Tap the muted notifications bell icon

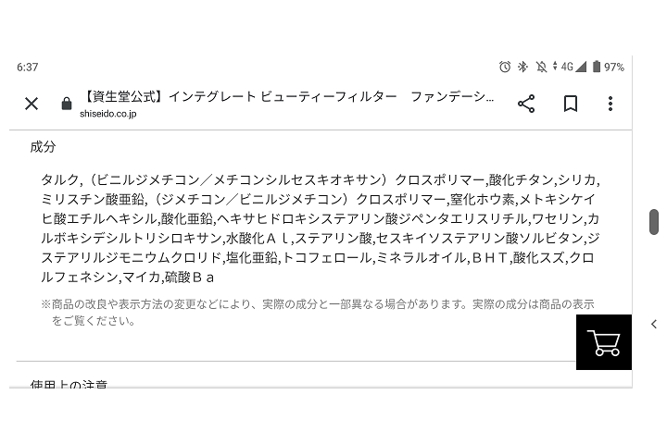point(541,67)
